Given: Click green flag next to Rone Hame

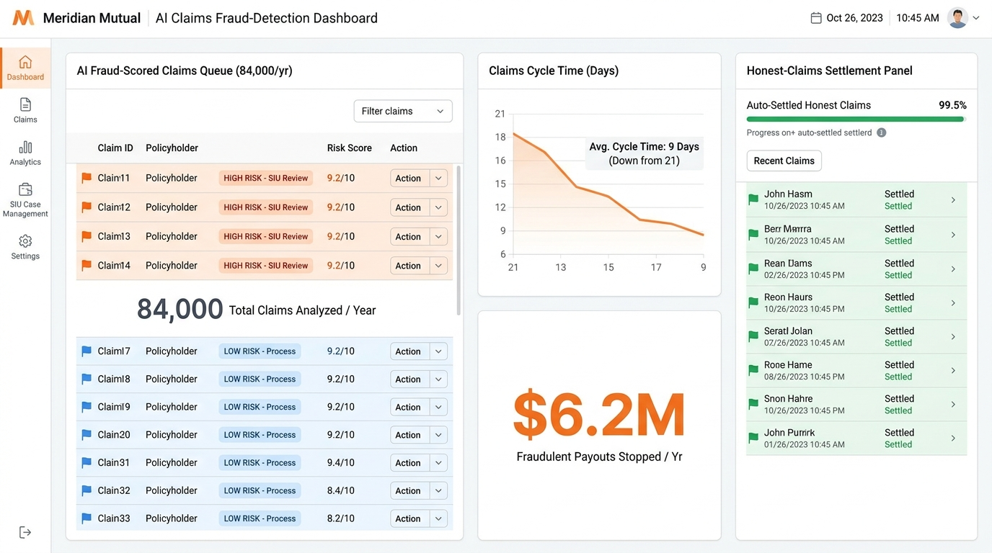Looking at the screenshot, I should point(753,370).
